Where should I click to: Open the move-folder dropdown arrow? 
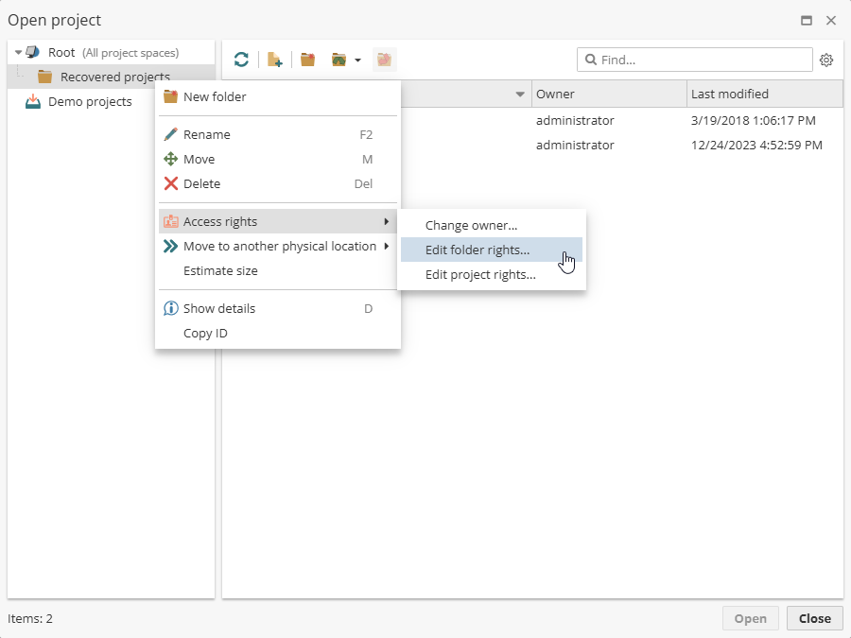click(356, 60)
